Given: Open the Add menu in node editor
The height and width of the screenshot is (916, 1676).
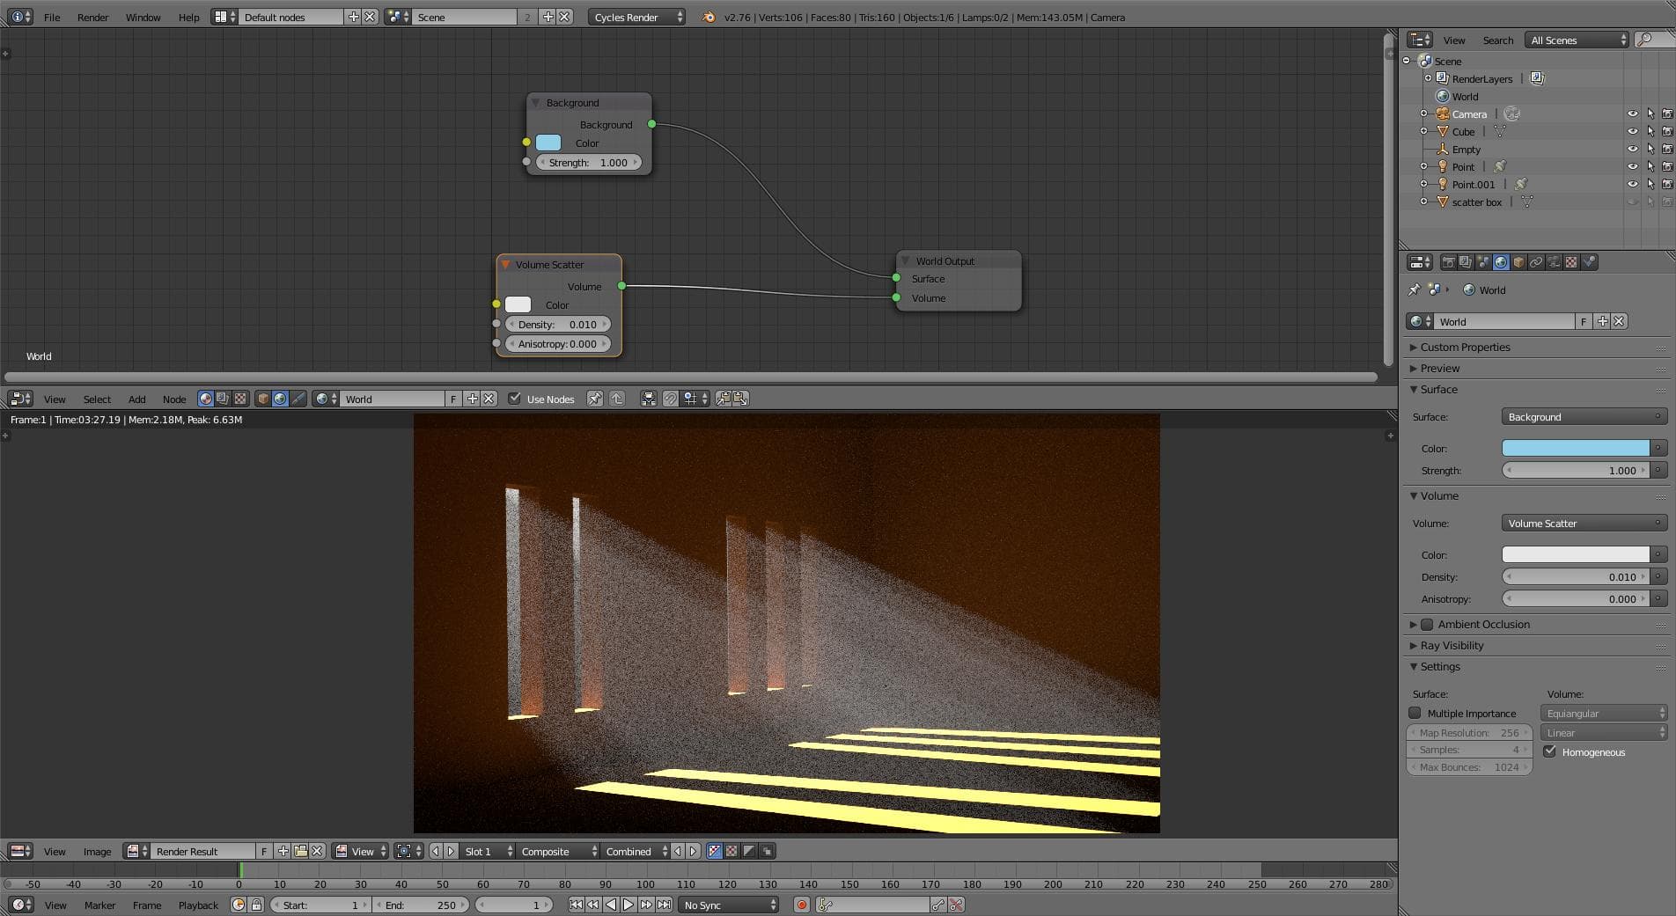Looking at the screenshot, I should [x=136, y=399].
